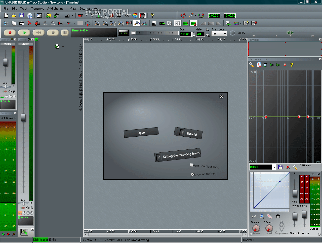This screenshot has height=243, width=322.
Task: Toggle the speaker mute icon on the Master strip
Action: coord(10,91)
